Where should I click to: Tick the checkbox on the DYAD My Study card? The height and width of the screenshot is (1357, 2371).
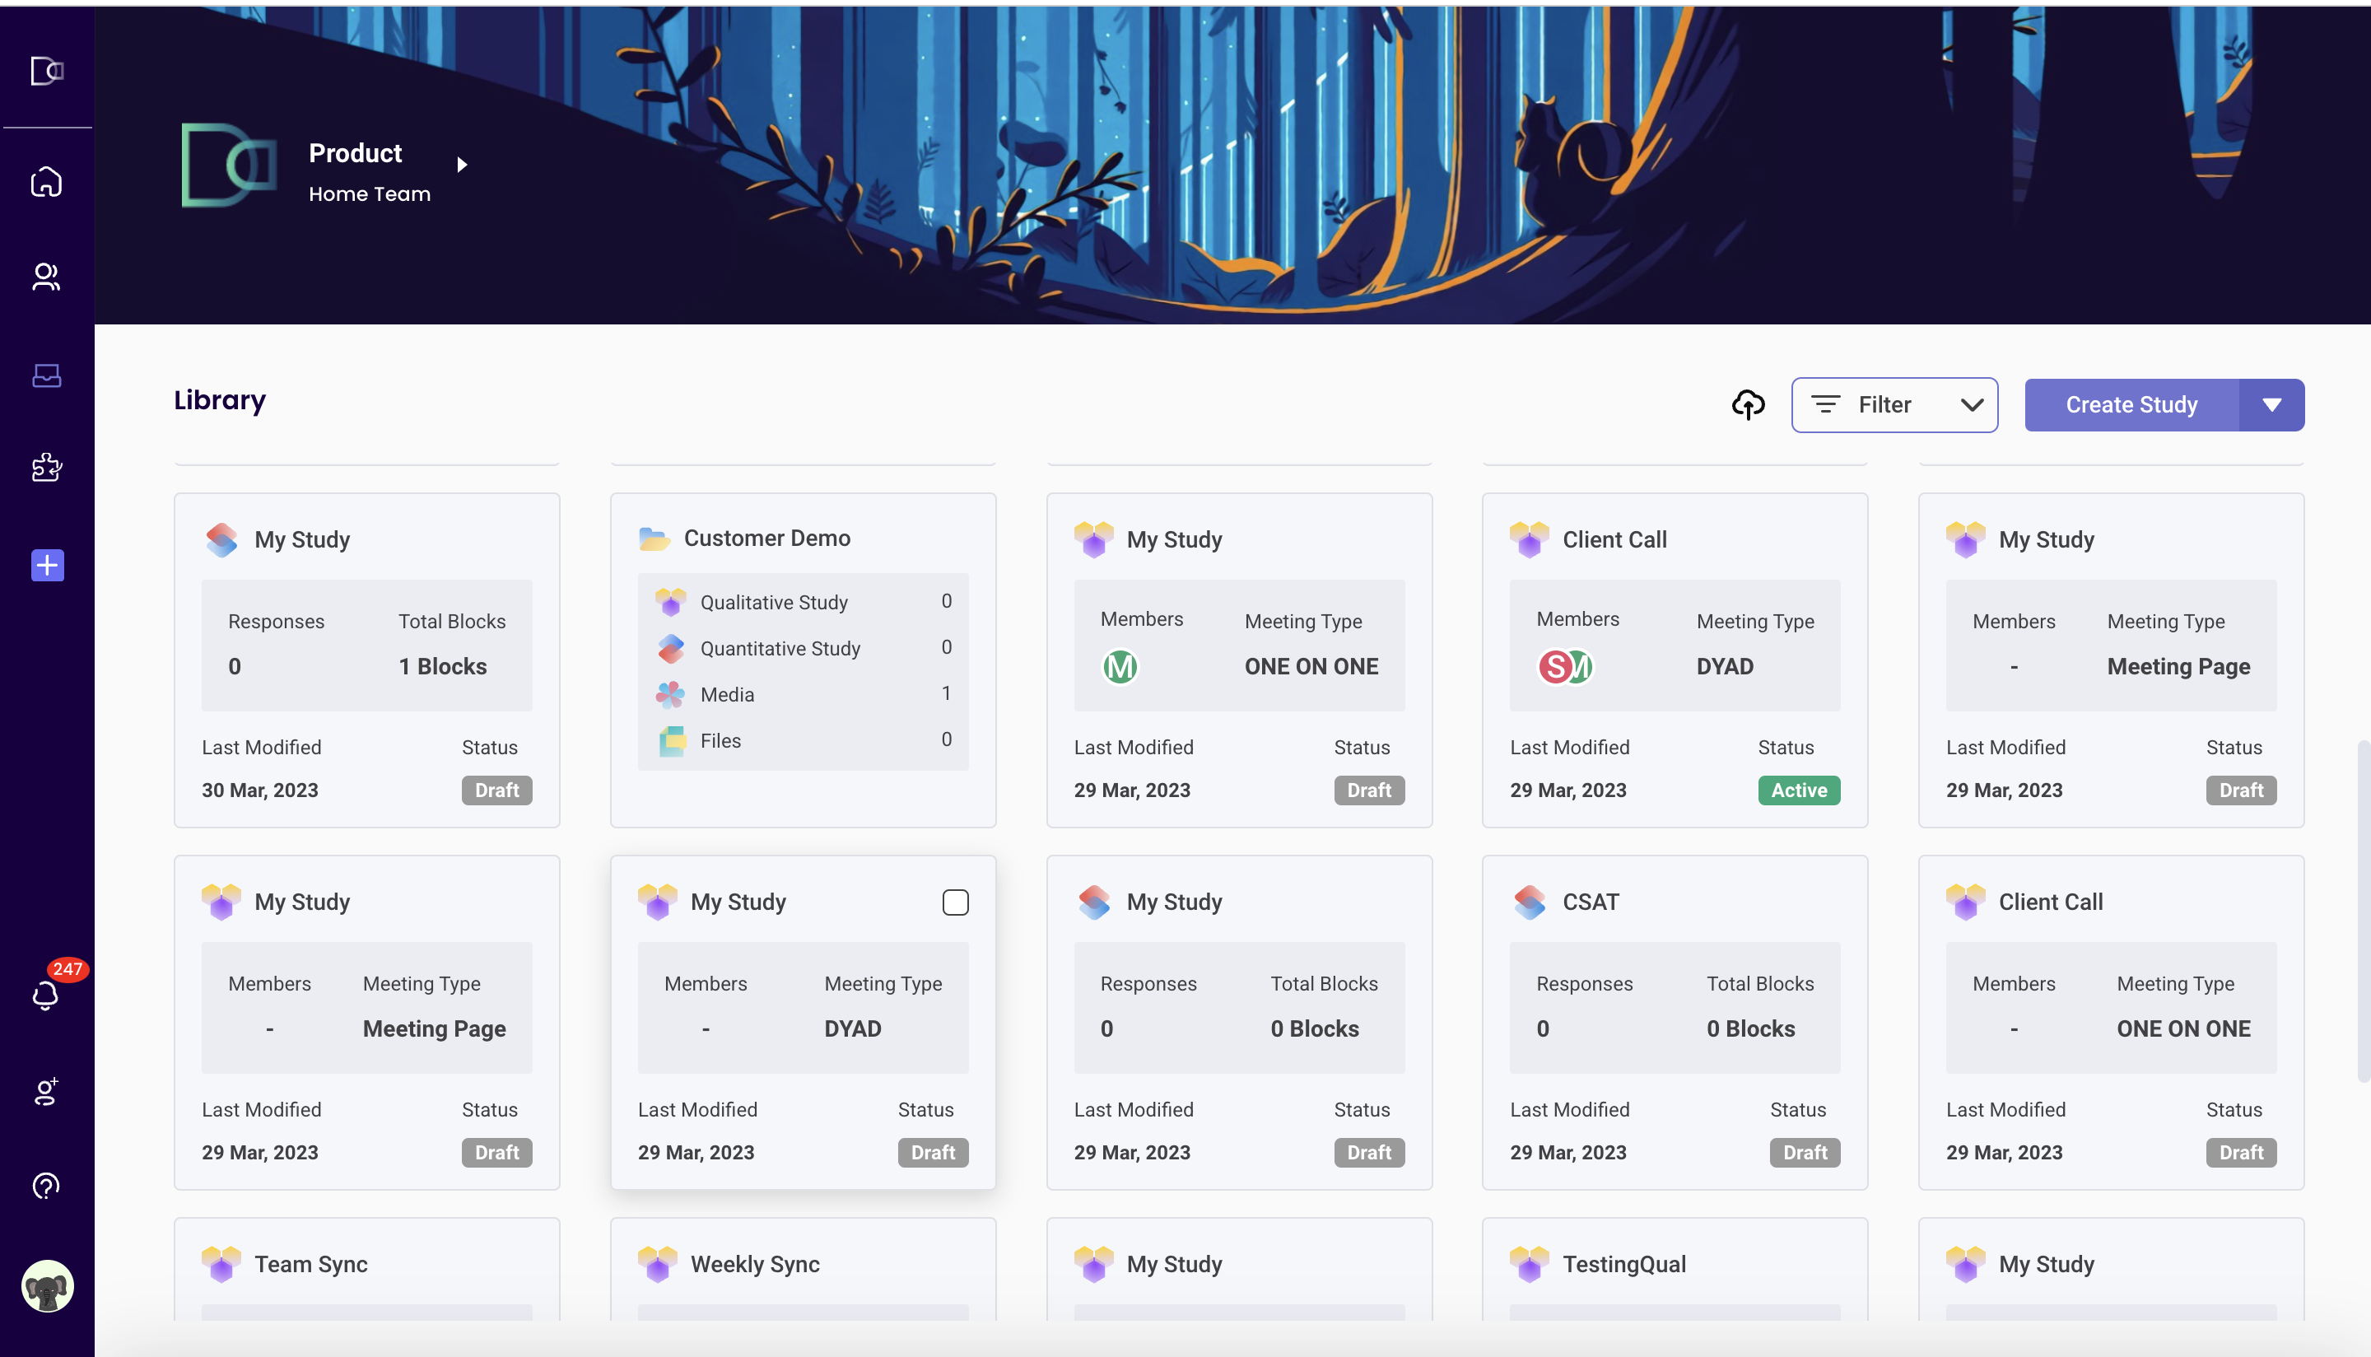956,902
